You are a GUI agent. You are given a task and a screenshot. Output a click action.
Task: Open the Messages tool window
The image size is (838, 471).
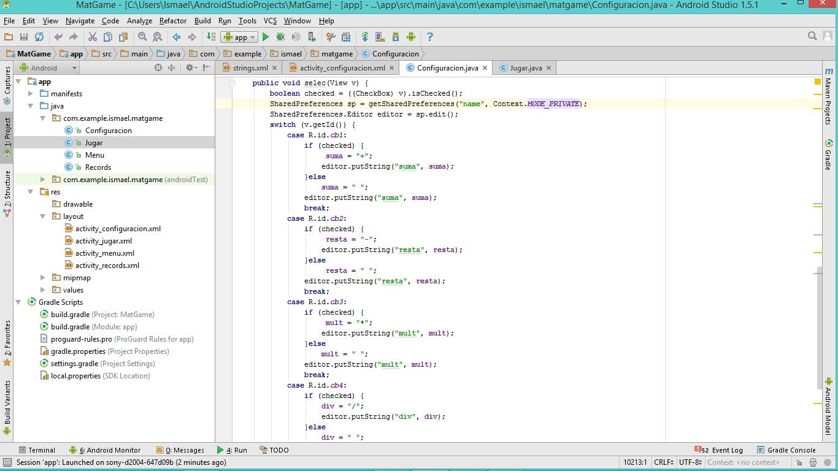180,450
